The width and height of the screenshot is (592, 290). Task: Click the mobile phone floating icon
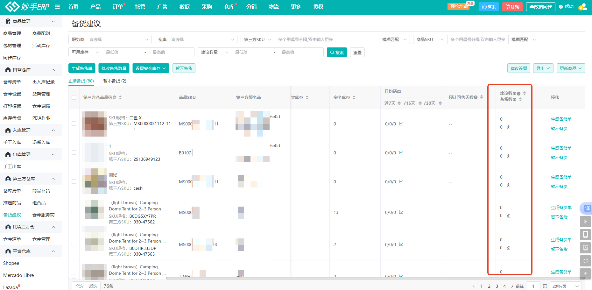click(585, 235)
